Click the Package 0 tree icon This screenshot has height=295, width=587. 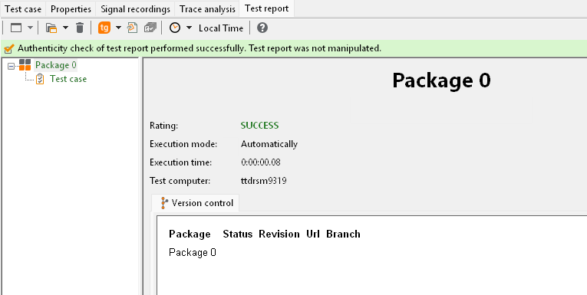point(25,65)
